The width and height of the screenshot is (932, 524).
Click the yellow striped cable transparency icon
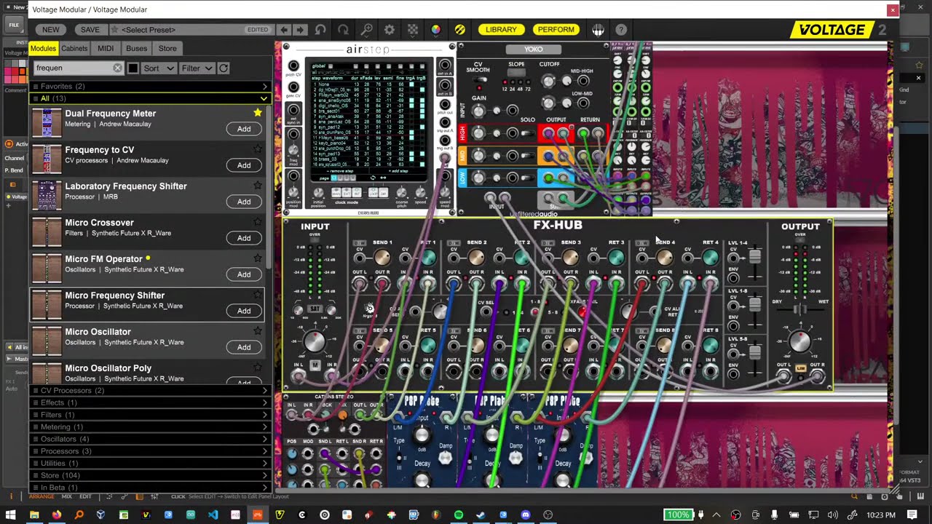(459, 30)
